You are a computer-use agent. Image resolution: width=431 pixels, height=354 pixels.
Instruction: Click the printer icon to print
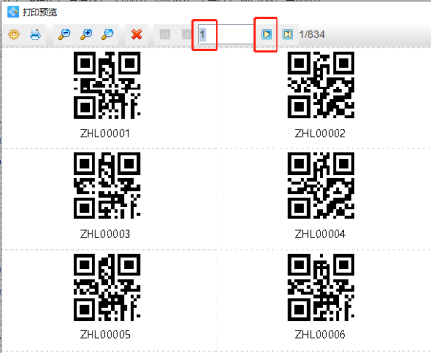point(35,34)
